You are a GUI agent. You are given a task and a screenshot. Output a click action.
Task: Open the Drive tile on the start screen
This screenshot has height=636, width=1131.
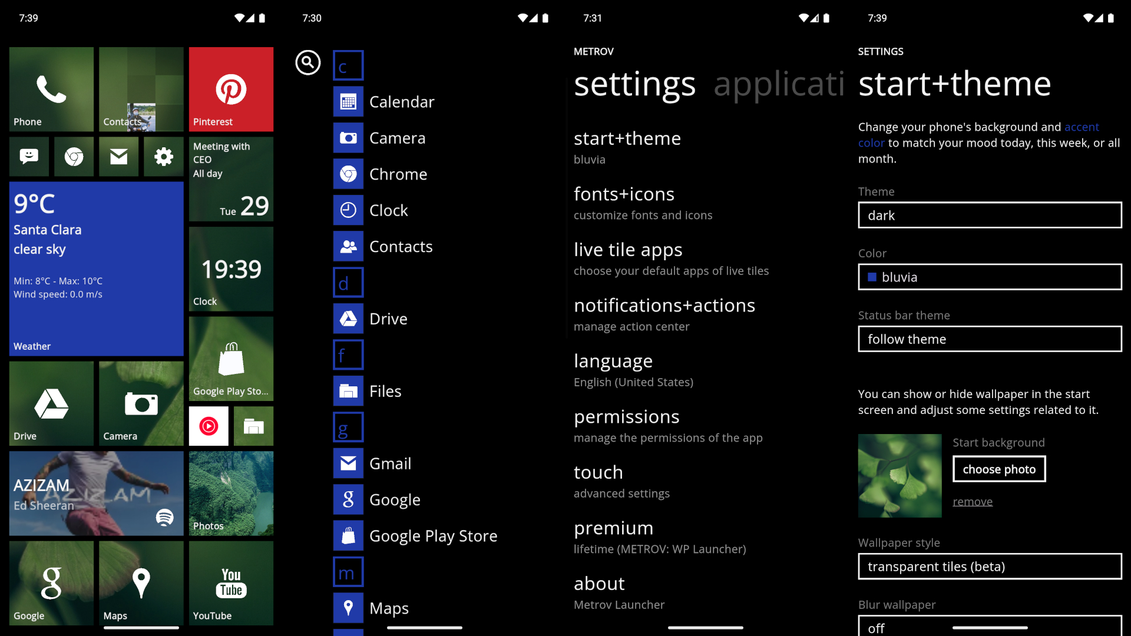[51, 403]
